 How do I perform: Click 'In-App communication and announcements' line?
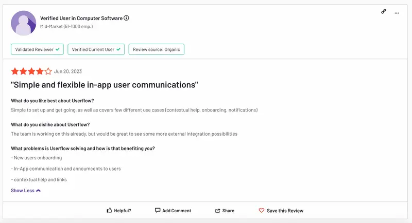coord(66,169)
